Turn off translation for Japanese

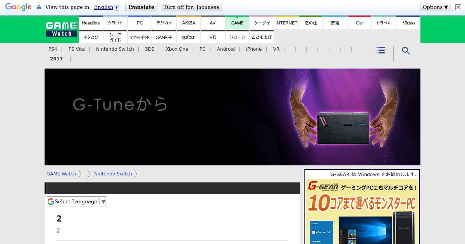click(191, 7)
